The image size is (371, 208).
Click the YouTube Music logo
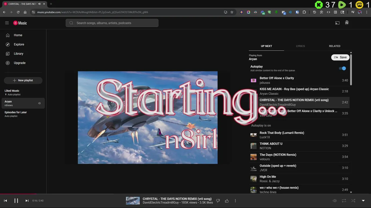tap(20, 23)
